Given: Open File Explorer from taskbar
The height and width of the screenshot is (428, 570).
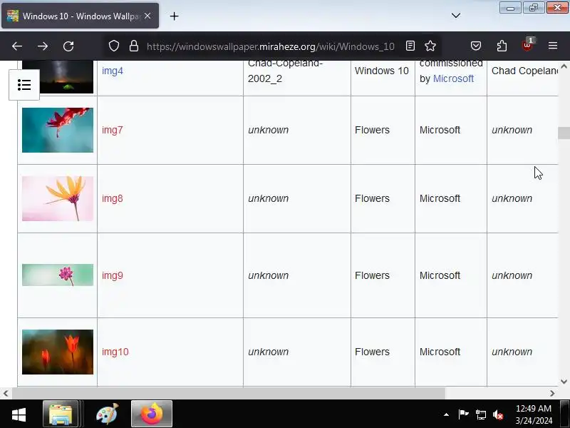Looking at the screenshot, I should coord(61,414).
